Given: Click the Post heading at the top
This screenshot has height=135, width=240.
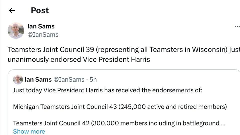Looking at the screenshot, I should point(40,10).
